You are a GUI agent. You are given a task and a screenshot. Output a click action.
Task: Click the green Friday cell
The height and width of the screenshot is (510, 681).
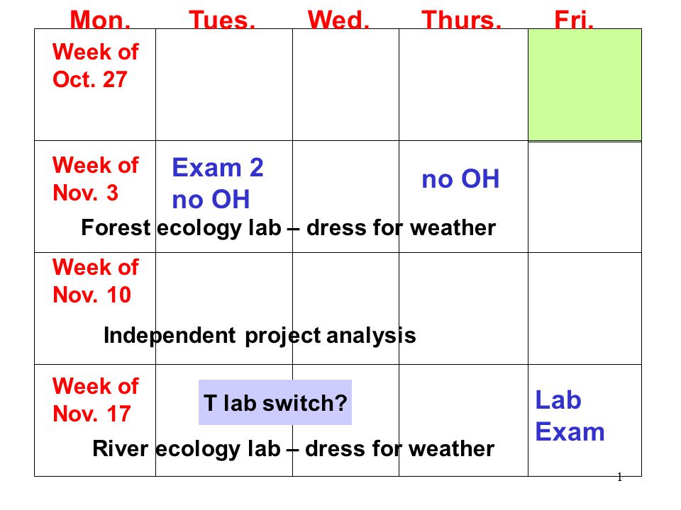[x=585, y=85]
